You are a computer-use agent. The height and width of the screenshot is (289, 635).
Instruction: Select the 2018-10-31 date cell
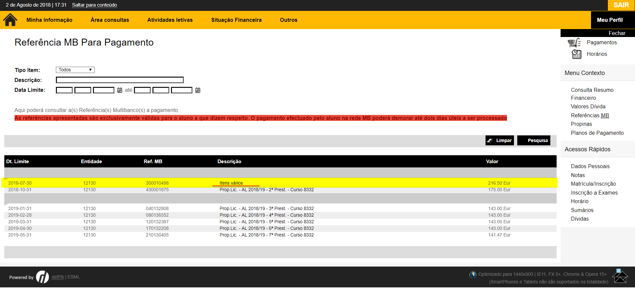point(20,190)
